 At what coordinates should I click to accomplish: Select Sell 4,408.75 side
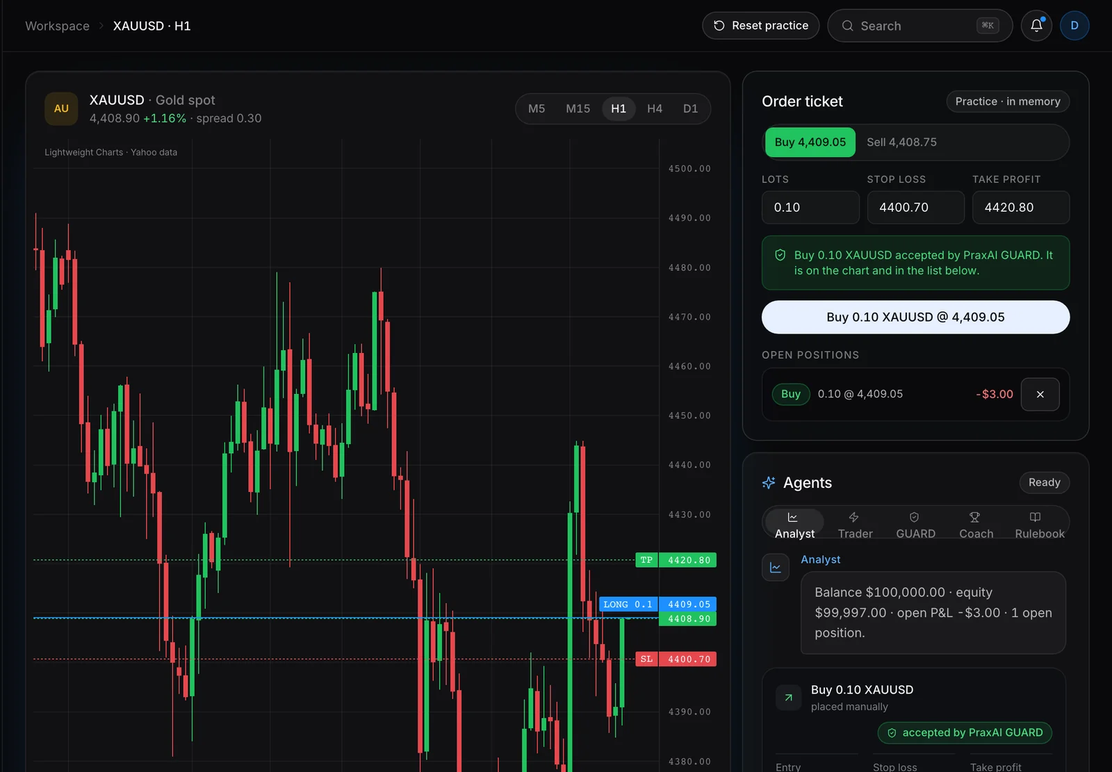pyautogui.click(x=901, y=142)
